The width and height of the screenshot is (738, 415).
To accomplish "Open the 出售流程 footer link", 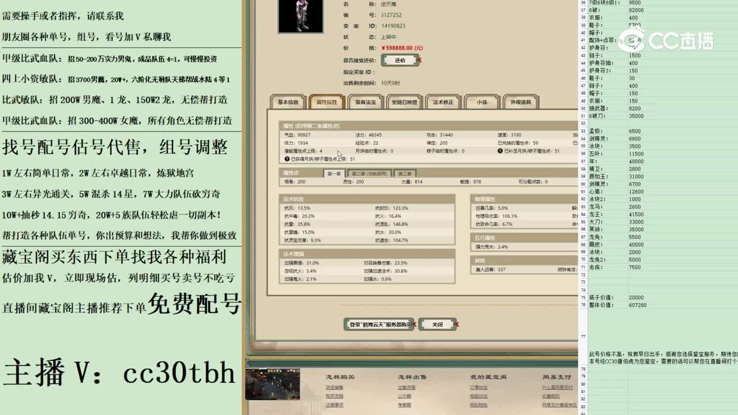I will (x=406, y=387).
